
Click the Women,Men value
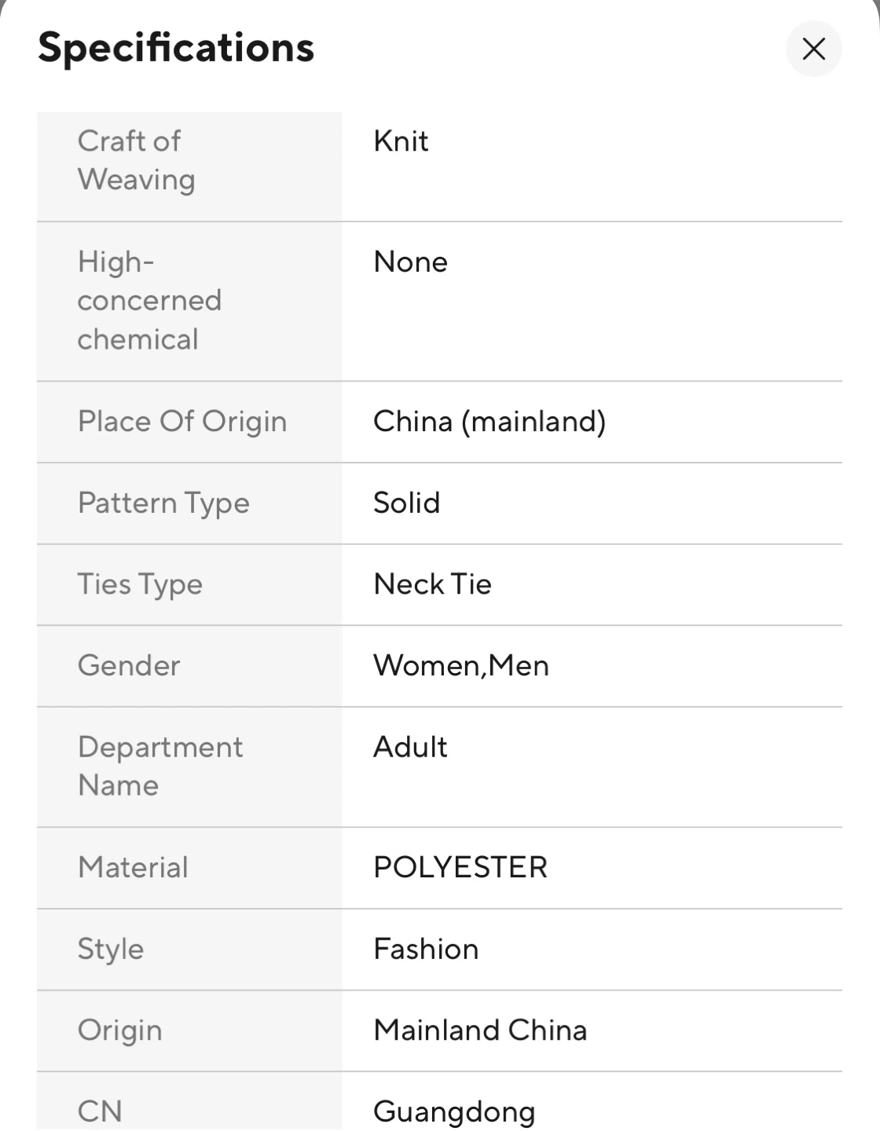[x=460, y=666]
